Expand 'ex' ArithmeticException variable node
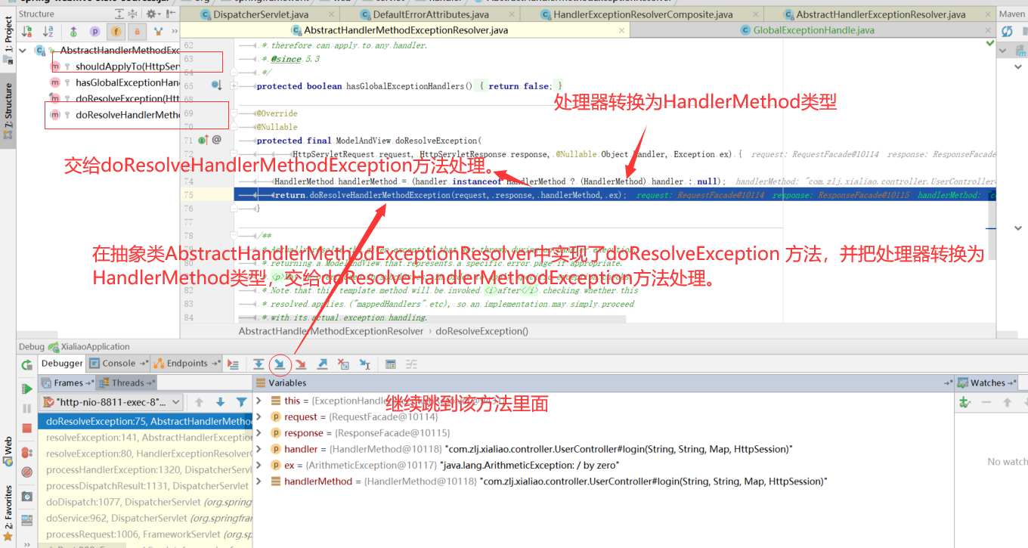The width and height of the screenshot is (1028, 548). point(259,465)
